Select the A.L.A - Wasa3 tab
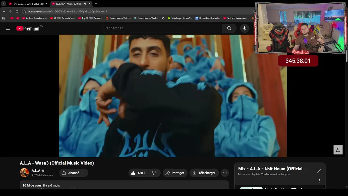Screen dimensions: 348x196 (71, 4)
